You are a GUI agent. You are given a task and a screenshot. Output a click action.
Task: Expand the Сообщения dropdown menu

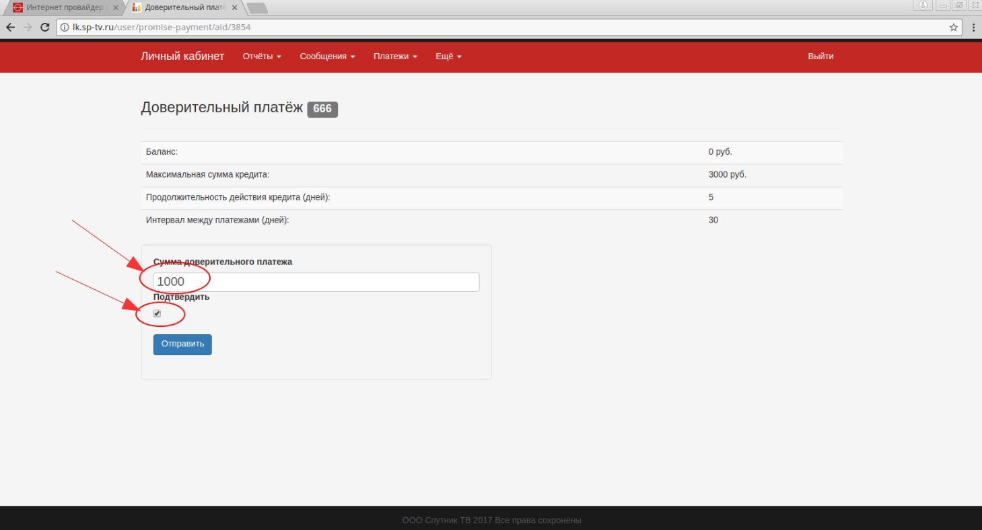327,56
